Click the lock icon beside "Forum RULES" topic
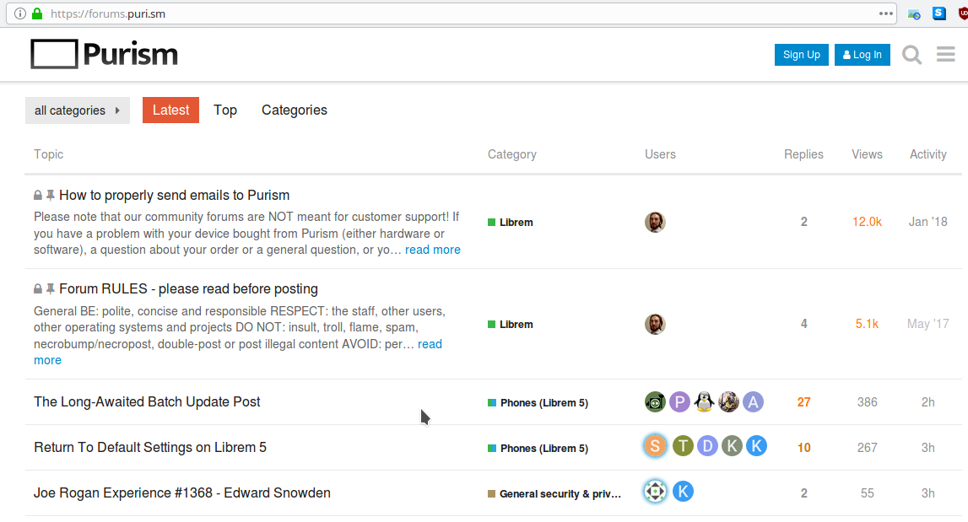This screenshot has height=522, width=968. click(x=36, y=288)
